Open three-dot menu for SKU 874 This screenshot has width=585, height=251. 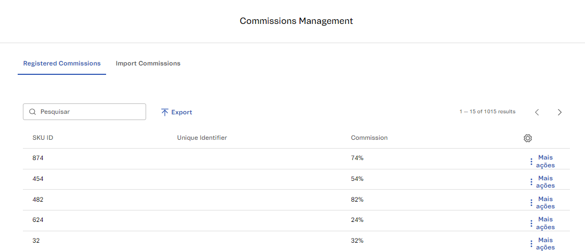(531, 162)
